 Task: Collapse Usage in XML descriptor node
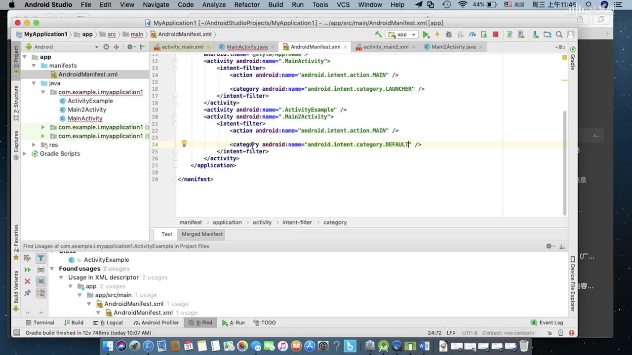[61, 278]
